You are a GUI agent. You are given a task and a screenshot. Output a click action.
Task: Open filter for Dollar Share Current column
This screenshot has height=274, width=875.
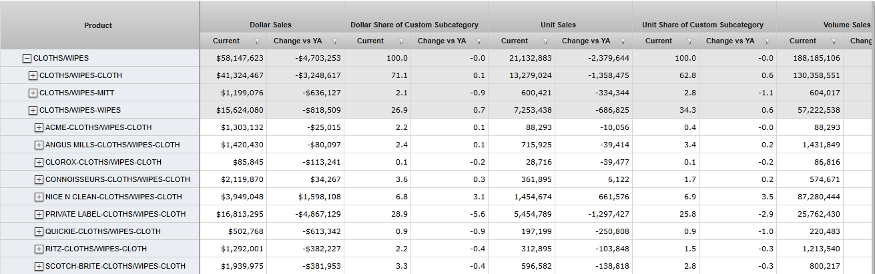coord(401,41)
